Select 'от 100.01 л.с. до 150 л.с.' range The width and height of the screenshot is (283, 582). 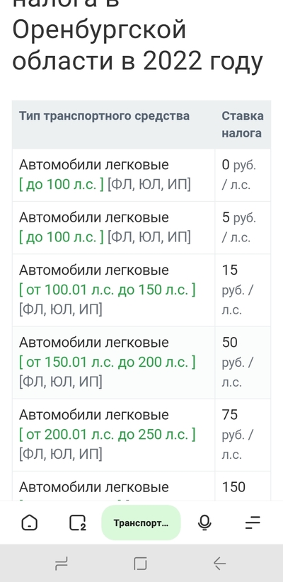click(108, 290)
